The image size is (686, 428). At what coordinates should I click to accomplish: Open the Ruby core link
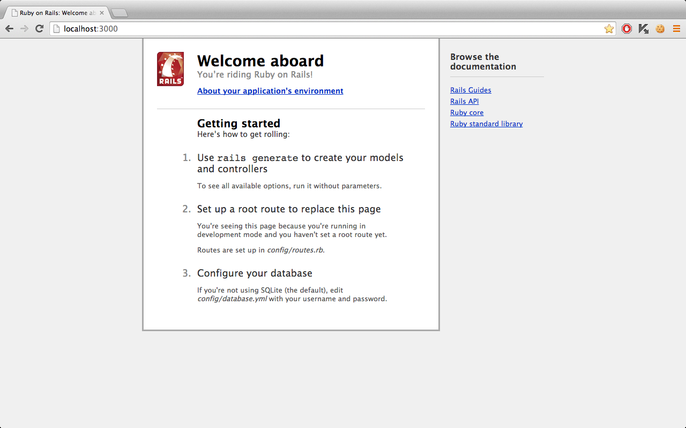[x=467, y=112]
